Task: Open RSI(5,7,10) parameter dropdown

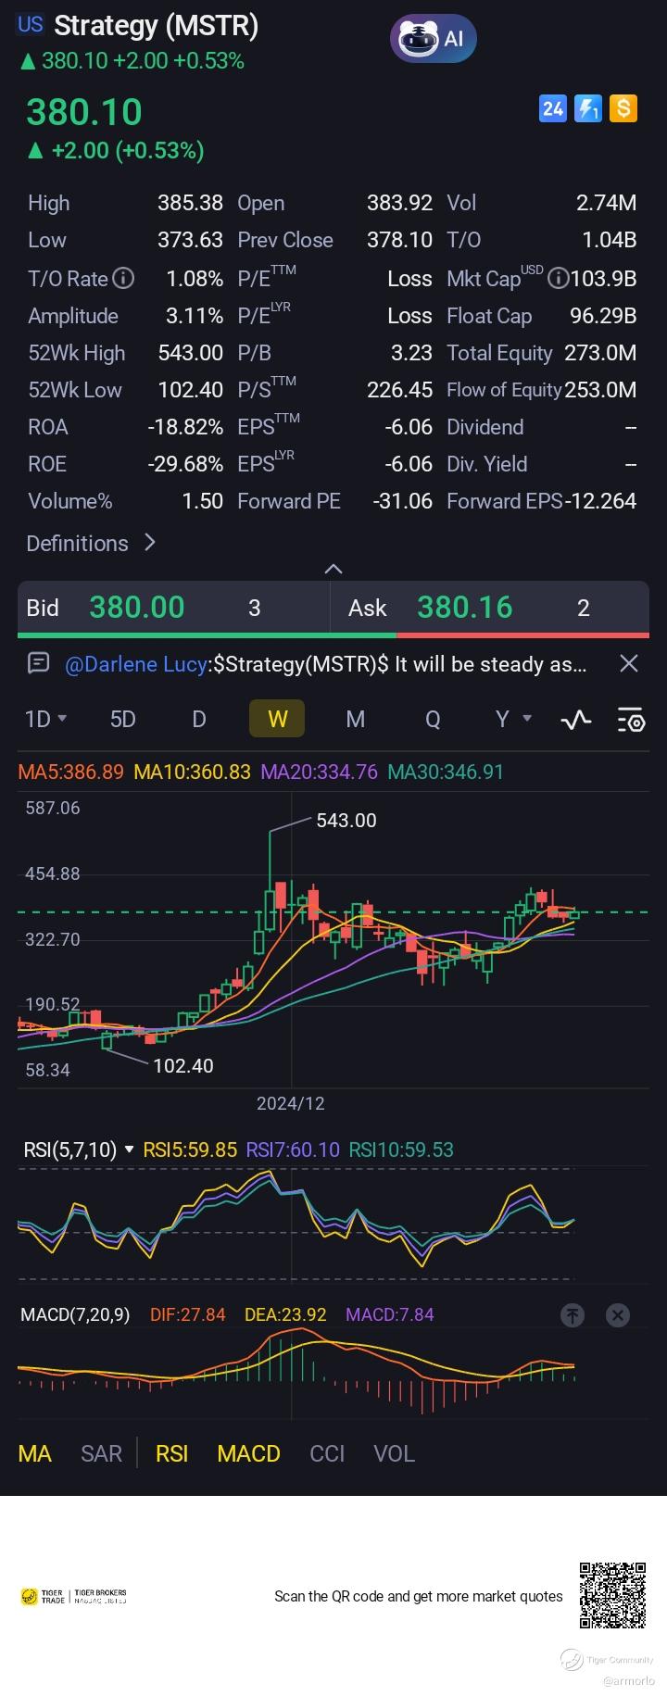Action: point(79,1150)
